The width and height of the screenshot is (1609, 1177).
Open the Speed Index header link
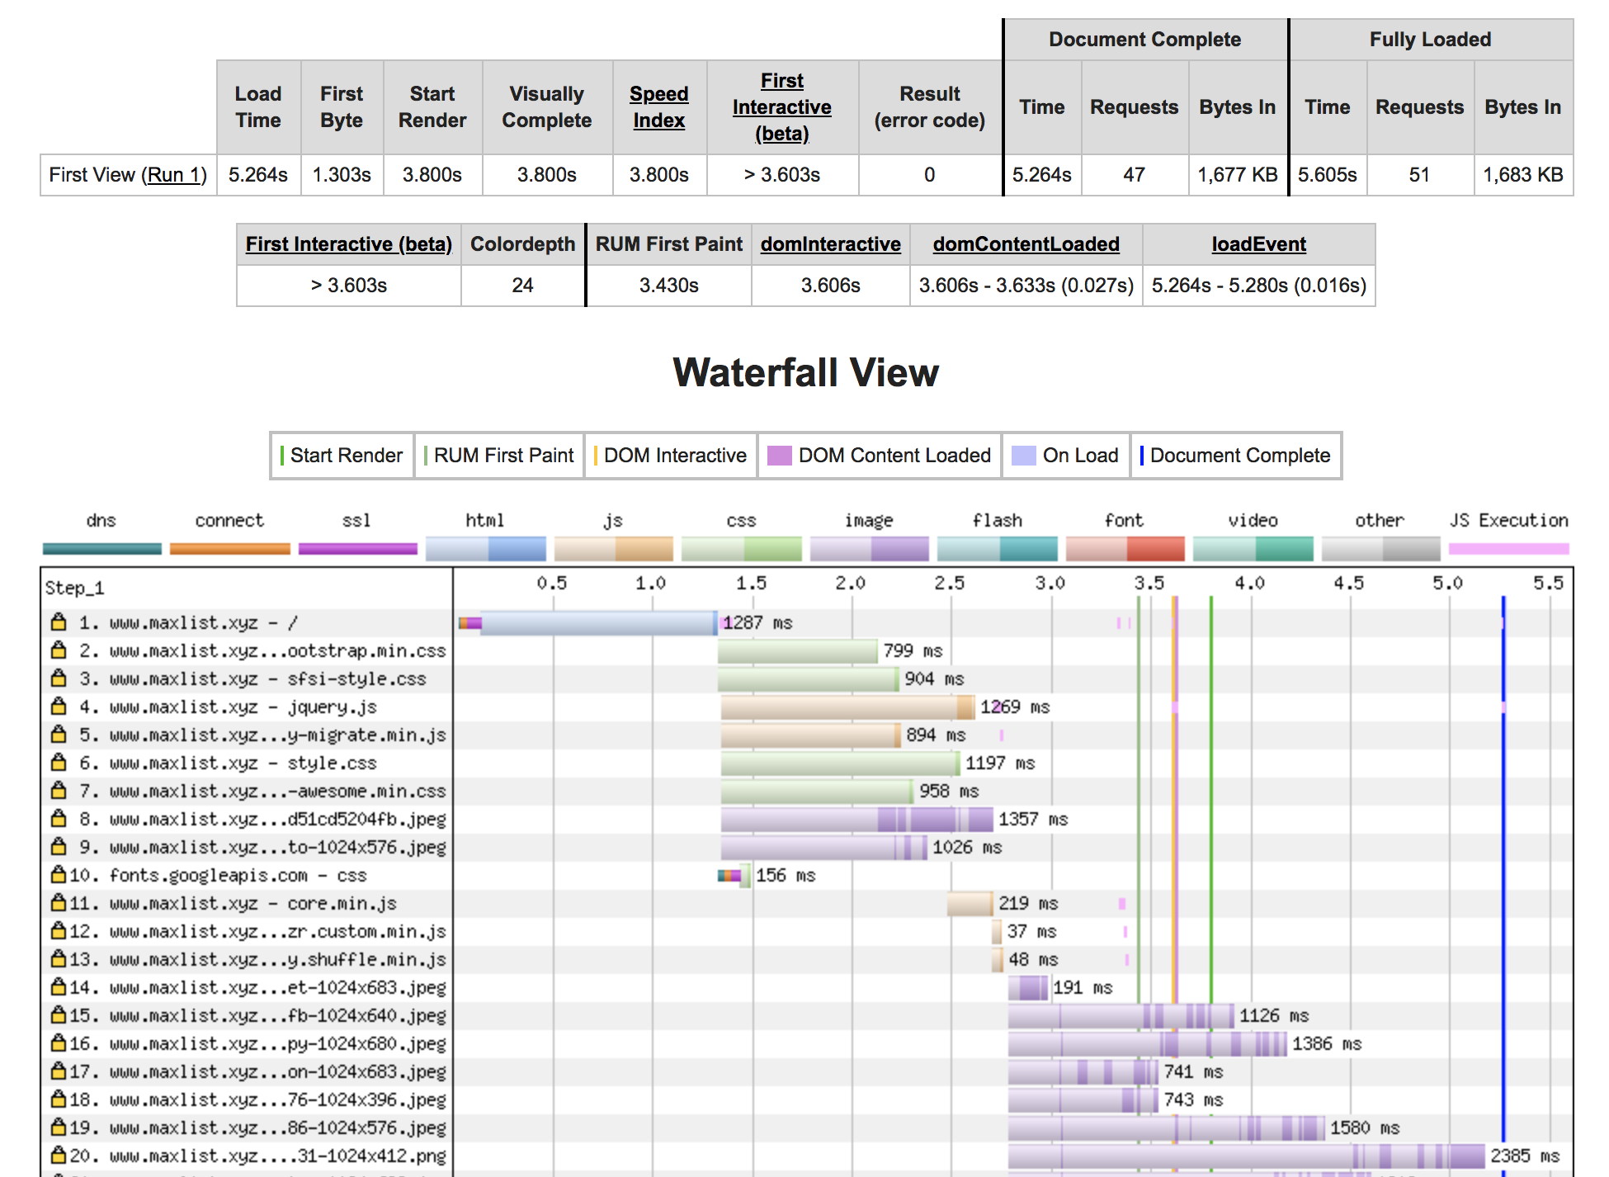point(658,107)
